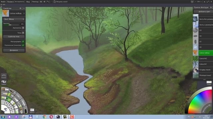Screen dimensions: 213x119
Task: Click the Listva redkay preset thumbnail in Свойства
Action: (x=6, y=13)
